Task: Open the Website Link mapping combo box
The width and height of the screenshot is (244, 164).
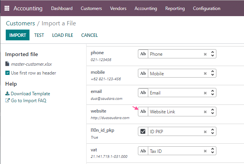Action: tap(177, 111)
